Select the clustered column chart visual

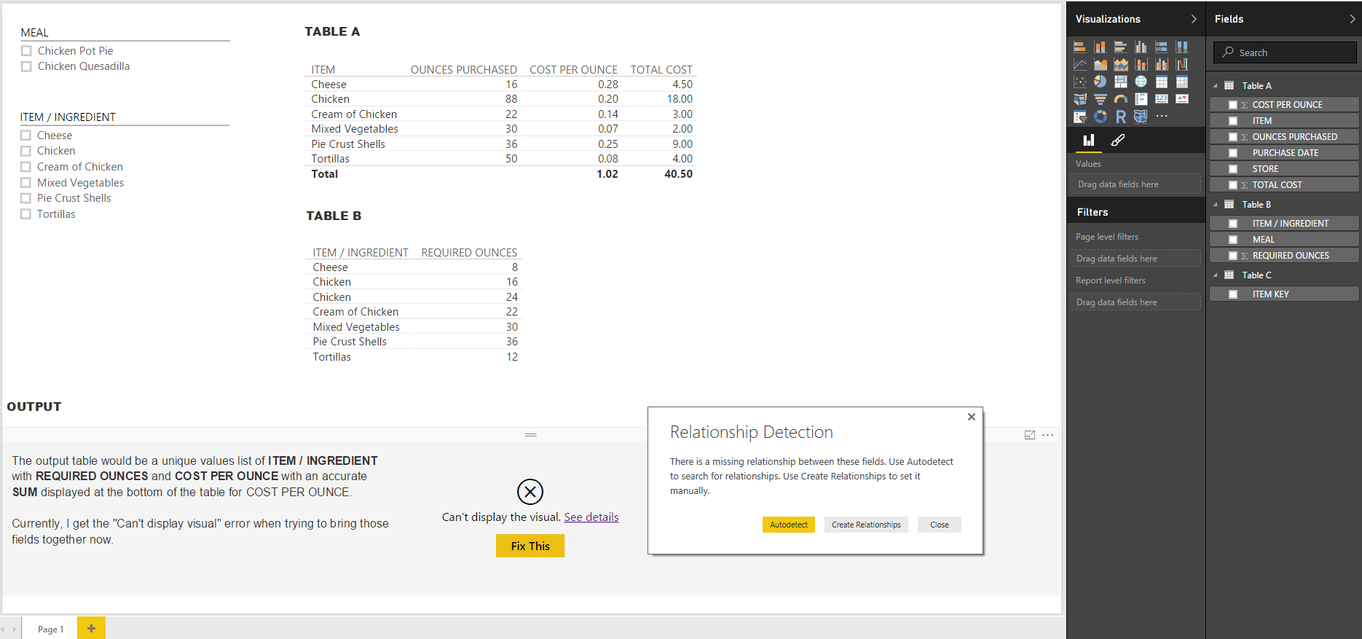[1141, 47]
